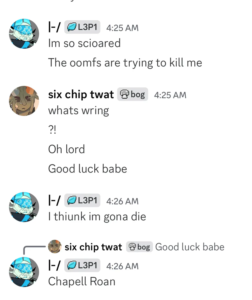Click the blue leaf icon in first L3P1 tag
This screenshot has width=252, height=300.
[72, 27]
